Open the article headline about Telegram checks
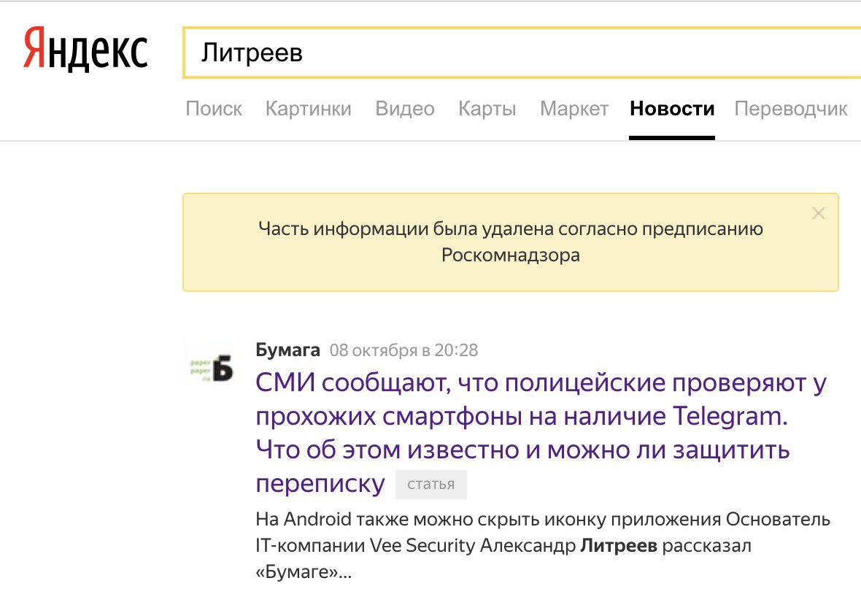Screen dimensions: 861x616 [541, 434]
